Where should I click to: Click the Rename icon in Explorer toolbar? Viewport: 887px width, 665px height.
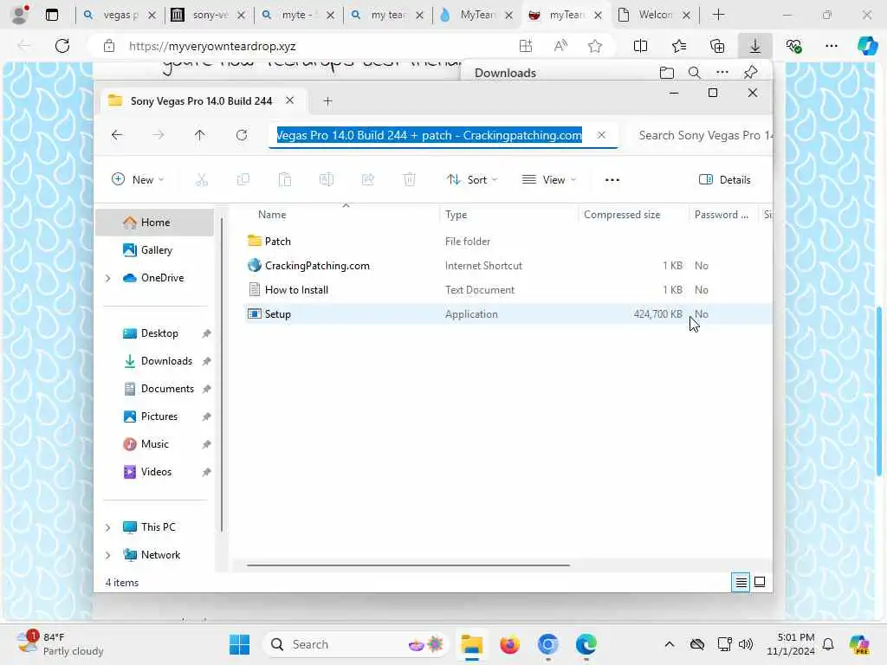point(327,180)
